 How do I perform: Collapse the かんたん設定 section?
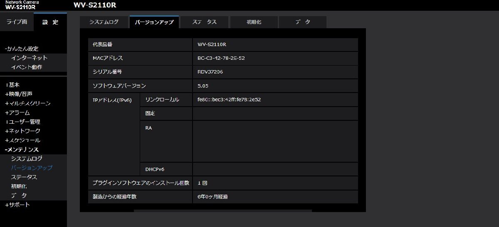(x=22, y=49)
